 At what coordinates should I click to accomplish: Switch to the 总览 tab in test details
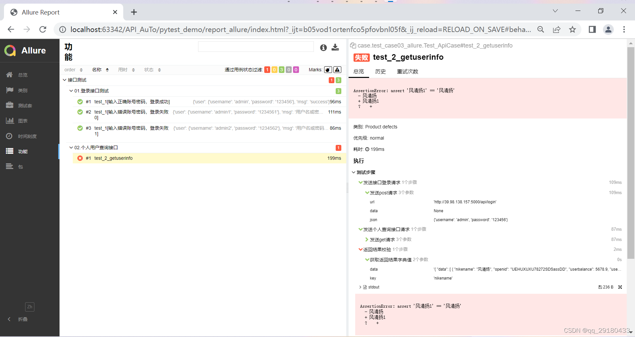(x=359, y=72)
